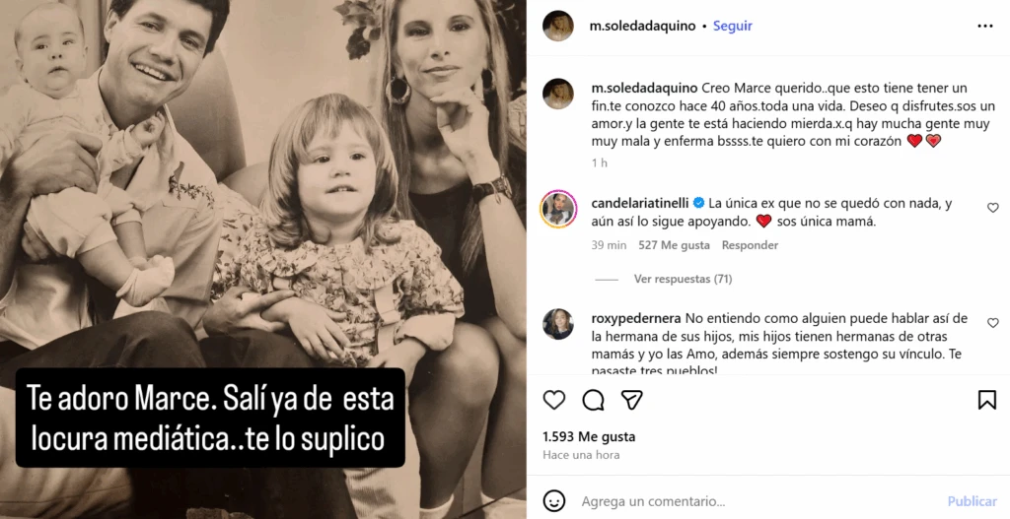1010x519 pixels.
Task: Open m.soledadaquino username in header
Action: 642,27
